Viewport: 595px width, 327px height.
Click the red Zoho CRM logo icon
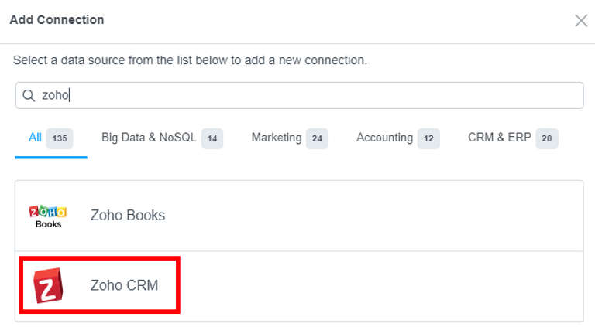tap(48, 285)
